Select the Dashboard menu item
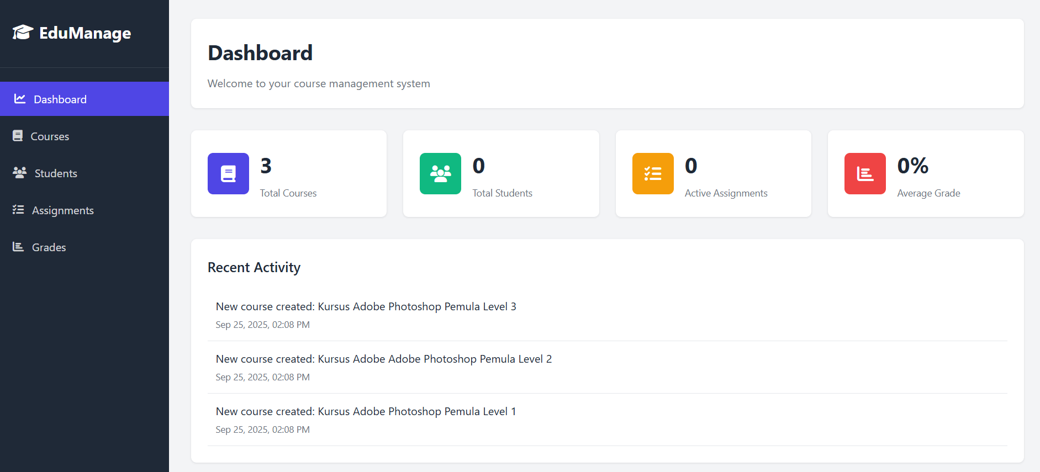1040x472 pixels. [60, 99]
